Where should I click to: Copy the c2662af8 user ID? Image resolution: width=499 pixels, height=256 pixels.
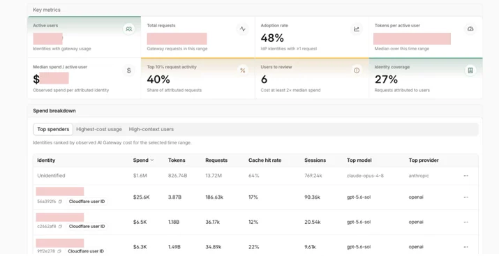click(x=60, y=227)
